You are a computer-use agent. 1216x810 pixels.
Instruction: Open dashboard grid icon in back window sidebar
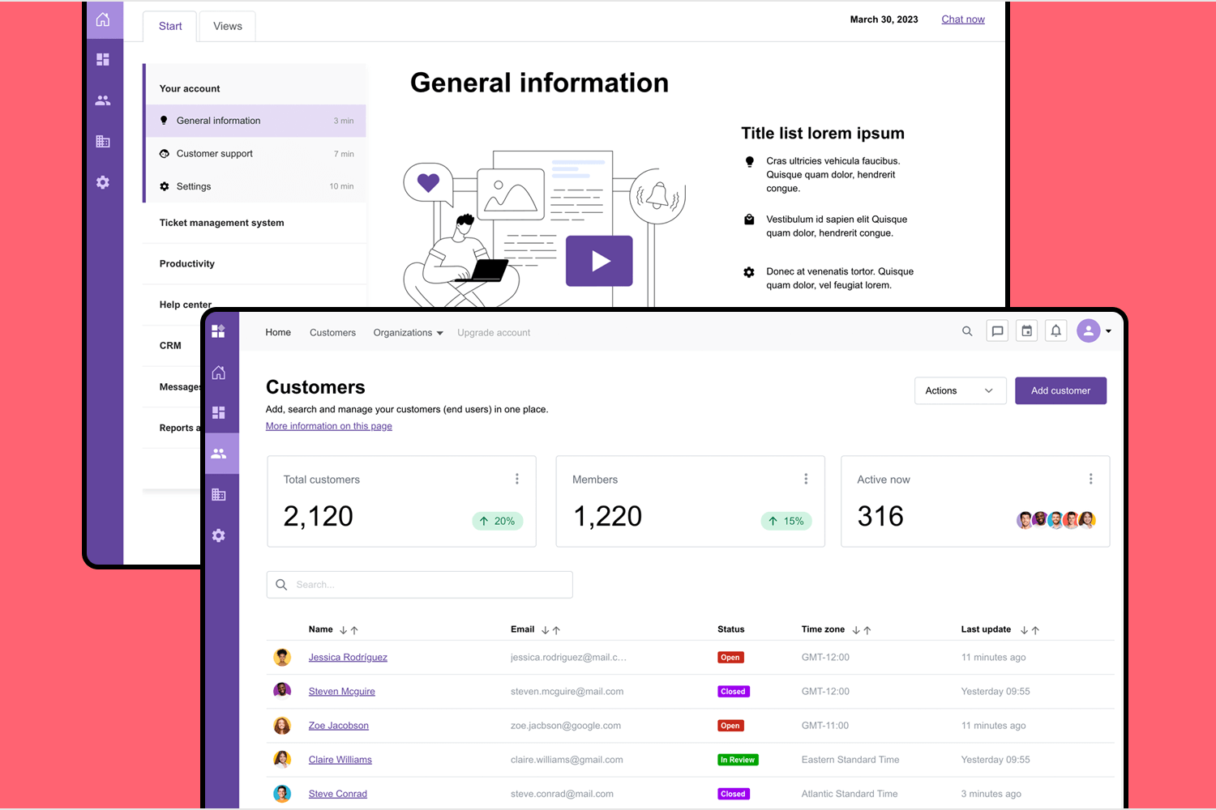pyautogui.click(x=103, y=59)
